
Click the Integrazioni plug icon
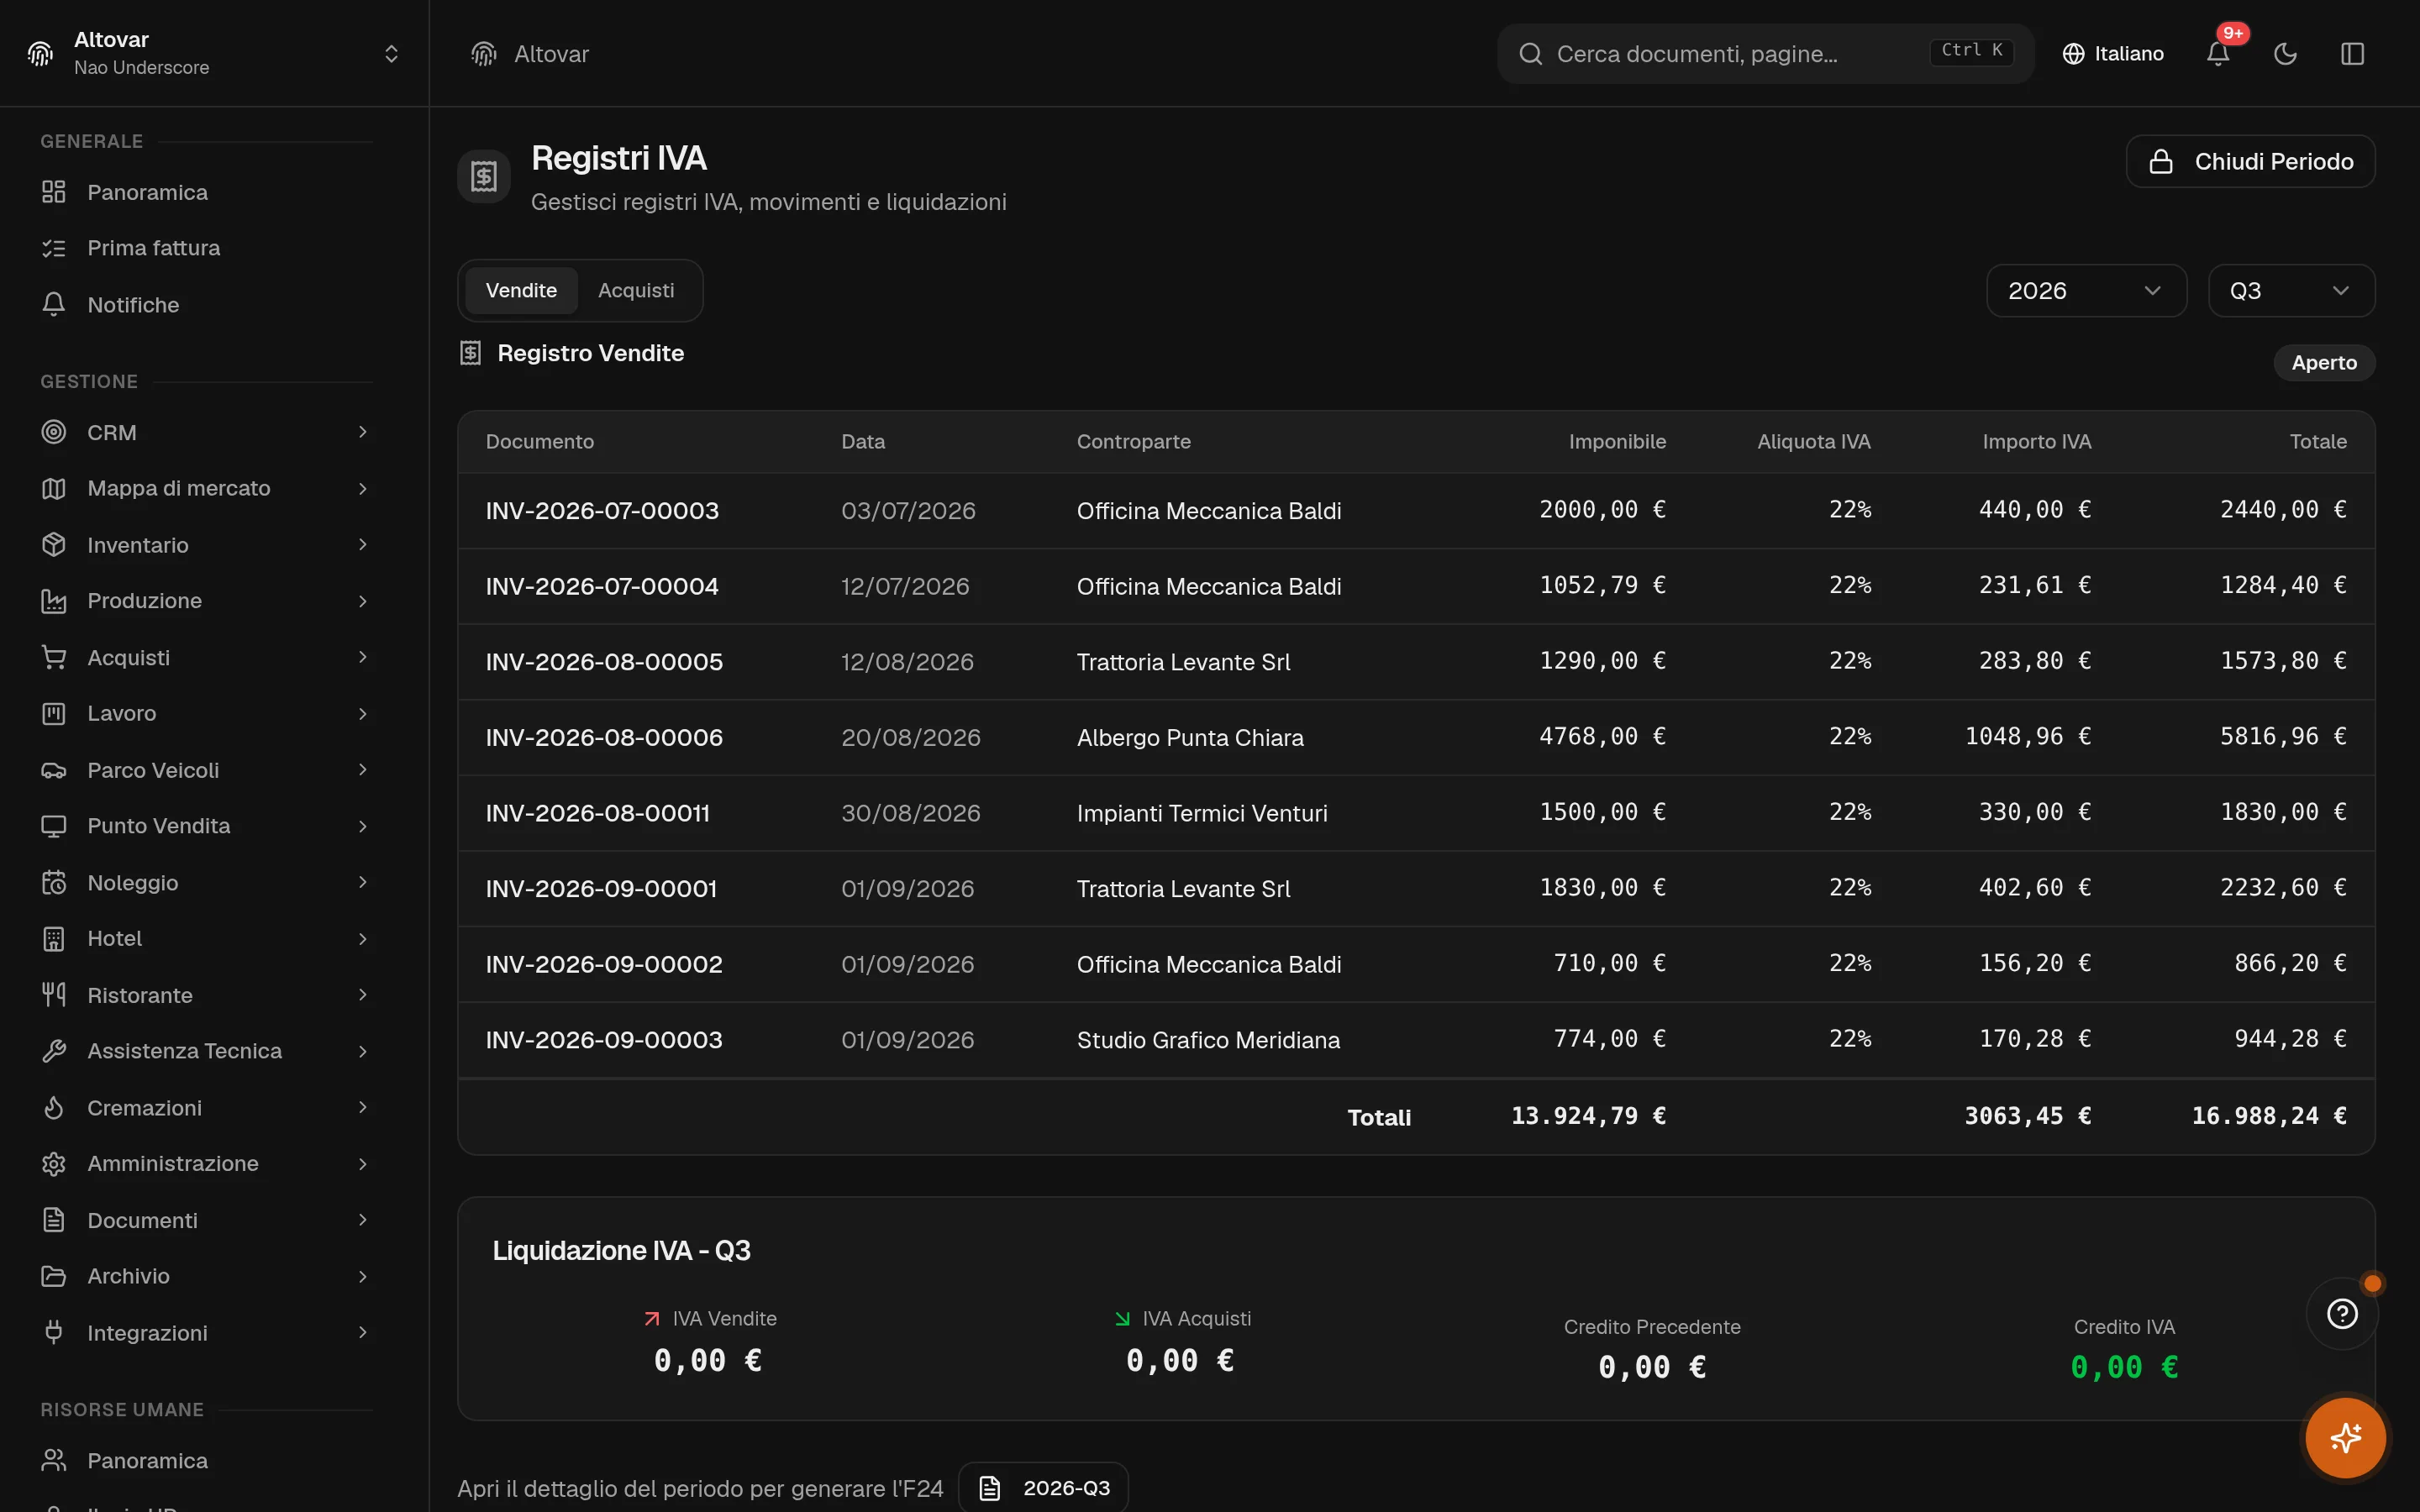pos(54,1332)
